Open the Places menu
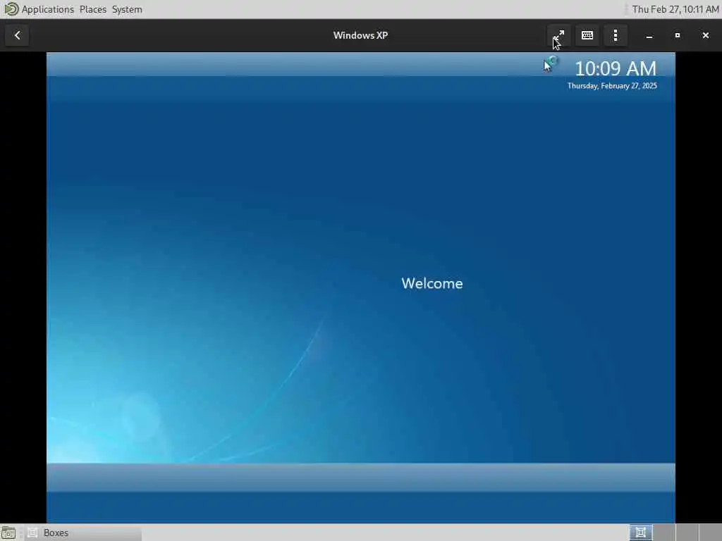This screenshot has height=541, width=722. (x=92, y=9)
